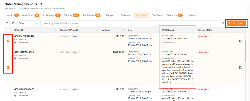Uncheck the checkbox for order 489334256943475
The image size is (250, 101).
pos(8,41)
